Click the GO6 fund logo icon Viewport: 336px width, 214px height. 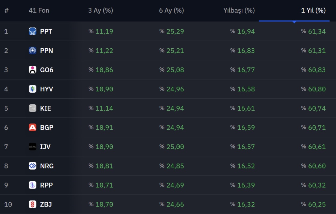(32, 70)
